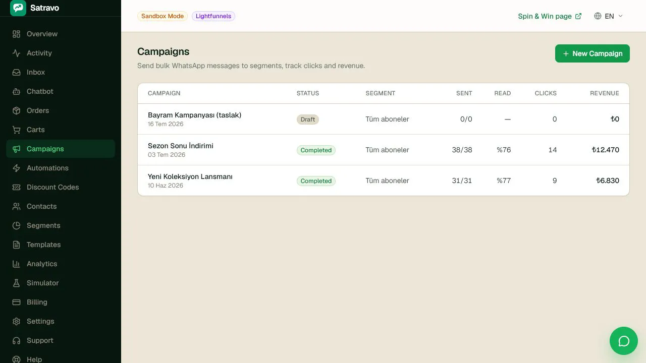
Task: Click the Lightfunnels badge
Action: pyautogui.click(x=213, y=16)
